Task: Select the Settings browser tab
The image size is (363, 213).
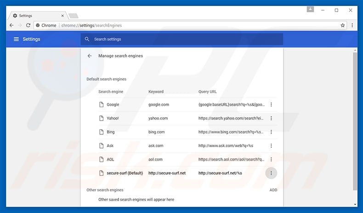Action: pos(38,16)
